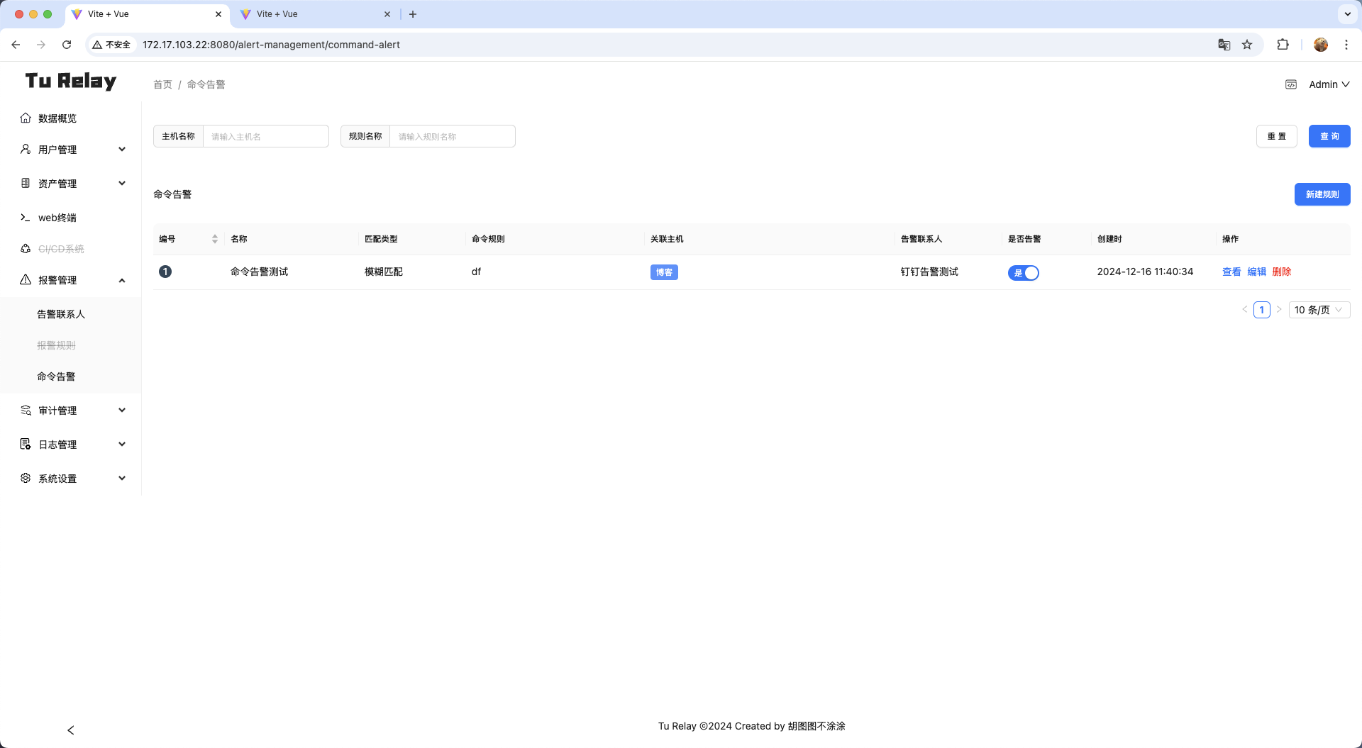Open the 10条/页 page size dropdown
1362x748 pixels.
pos(1318,309)
